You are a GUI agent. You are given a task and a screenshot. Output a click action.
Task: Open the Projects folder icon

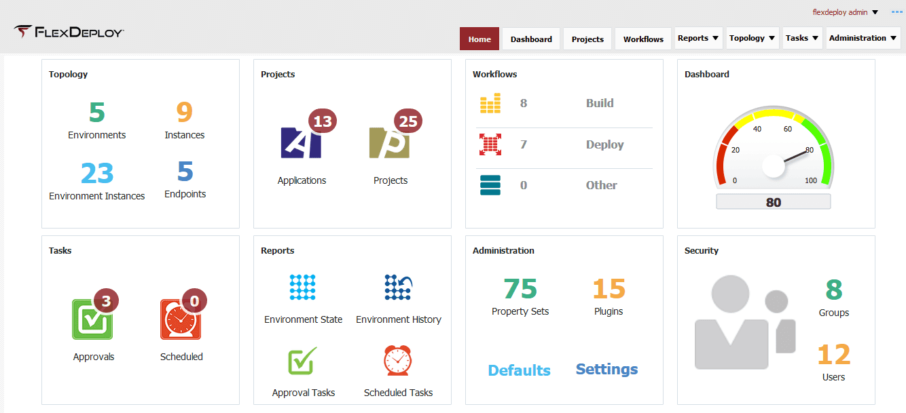(389, 142)
